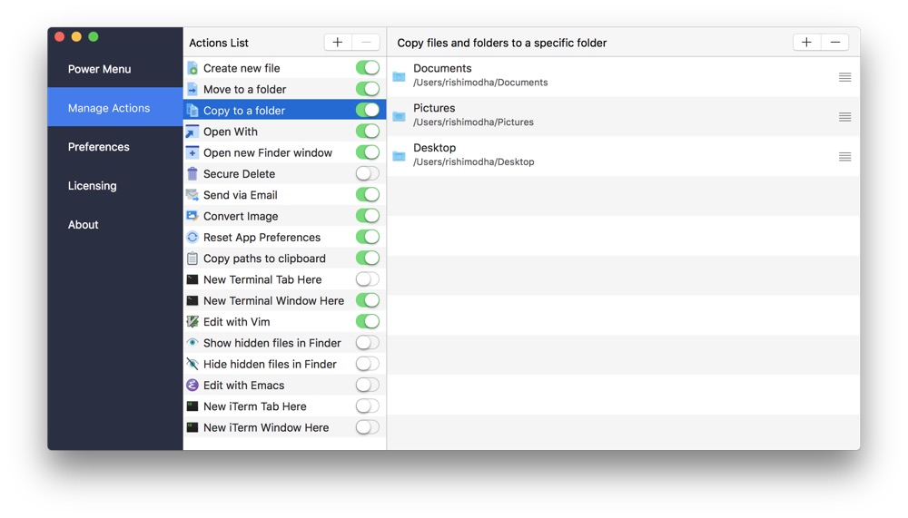
Task: Add a new action with Actions List plus
Action: tap(338, 43)
